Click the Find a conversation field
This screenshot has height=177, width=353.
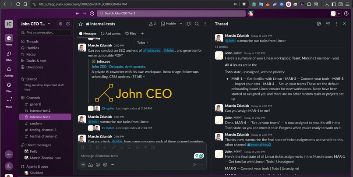click(45, 32)
